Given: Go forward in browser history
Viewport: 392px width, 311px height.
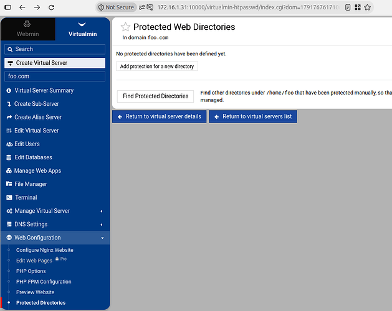Looking at the screenshot, I should click(37, 7).
